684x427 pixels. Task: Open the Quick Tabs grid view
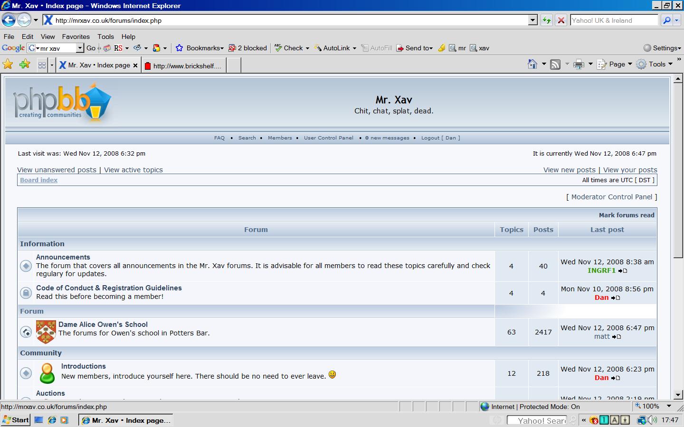tap(42, 65)
